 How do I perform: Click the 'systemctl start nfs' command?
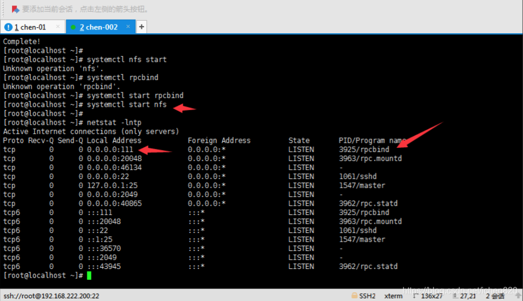(x=127, y=105)
